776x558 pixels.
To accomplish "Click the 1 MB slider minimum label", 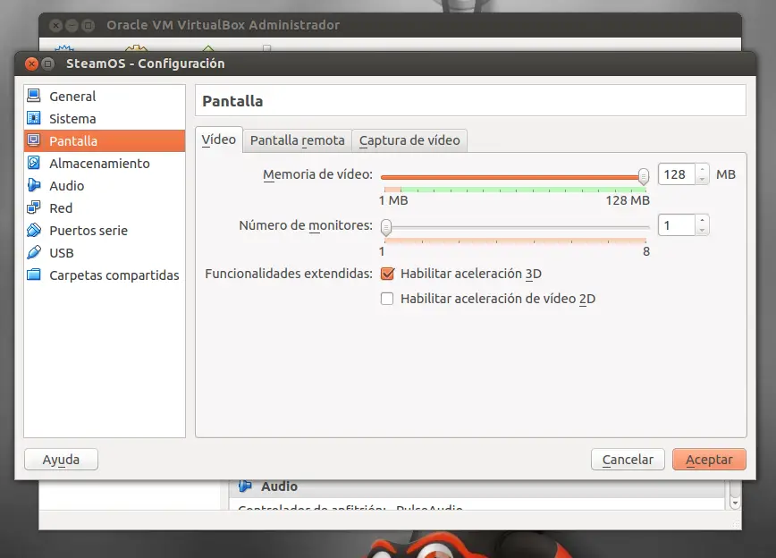I will [x=393, y=200].
